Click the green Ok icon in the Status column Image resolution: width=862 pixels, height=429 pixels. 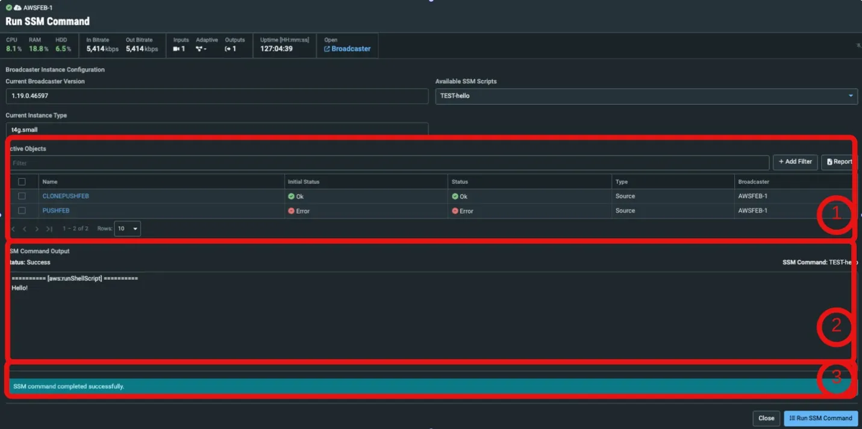click(x=455, y=196)
